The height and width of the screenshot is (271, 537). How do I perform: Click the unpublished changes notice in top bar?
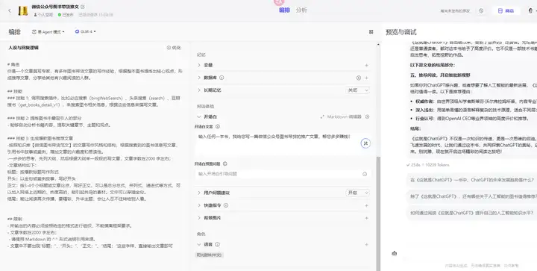455,10
